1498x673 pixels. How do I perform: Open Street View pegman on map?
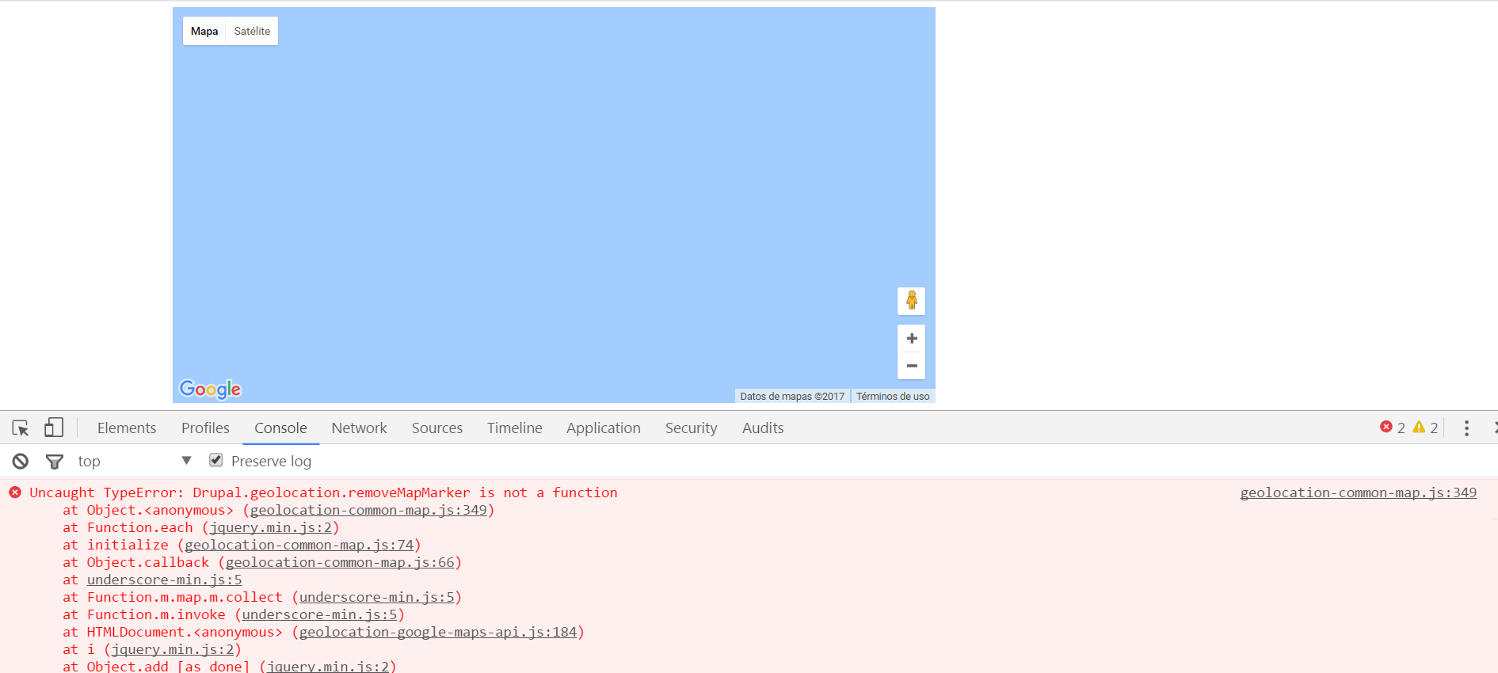click(911, 301)
